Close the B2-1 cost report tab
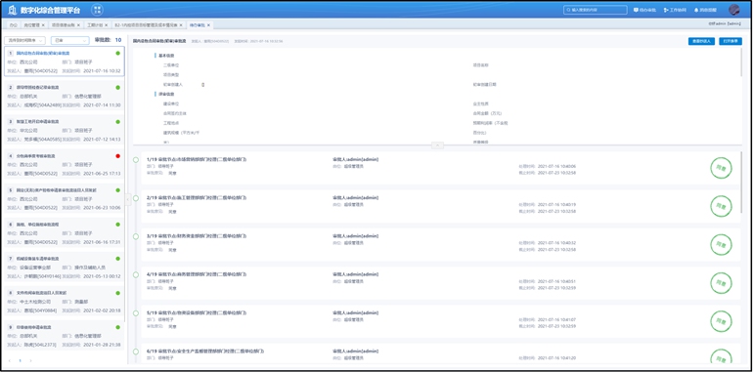The image size is (753, 372). pos(181,25)
